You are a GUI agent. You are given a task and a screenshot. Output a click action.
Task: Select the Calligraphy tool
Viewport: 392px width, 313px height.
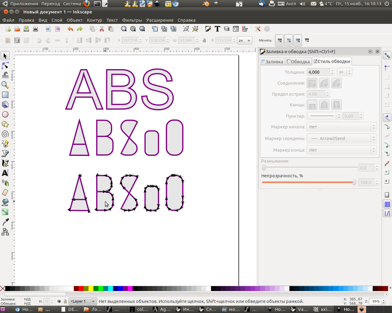(5, 163)
